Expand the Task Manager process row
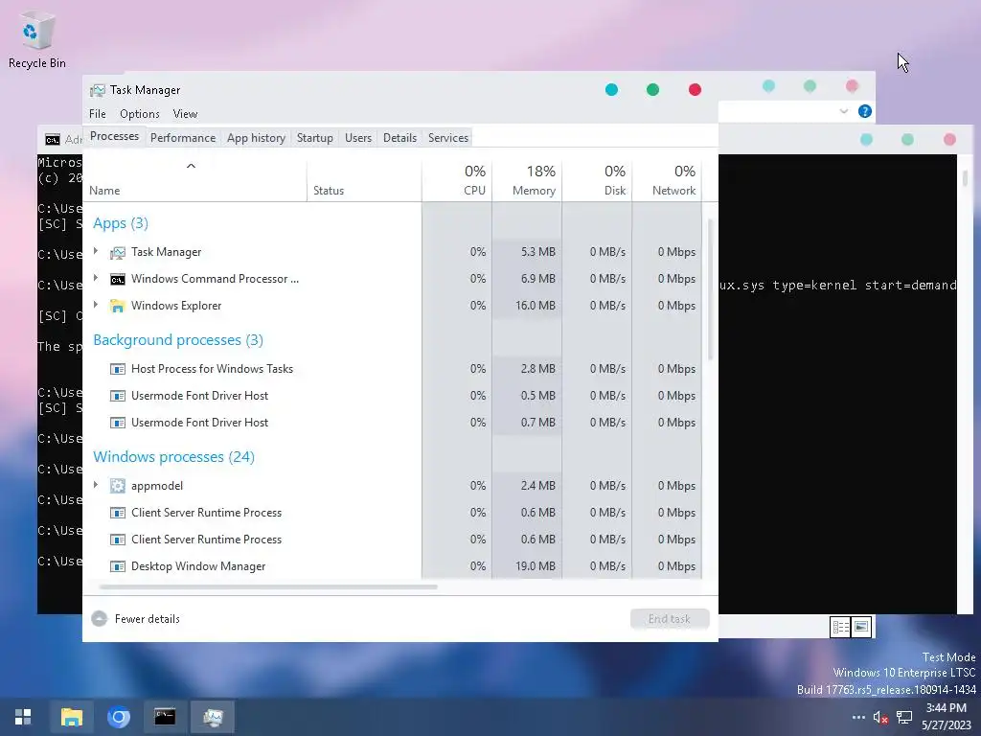The height and width of the screenshot is (736, 981). (96, 251)
